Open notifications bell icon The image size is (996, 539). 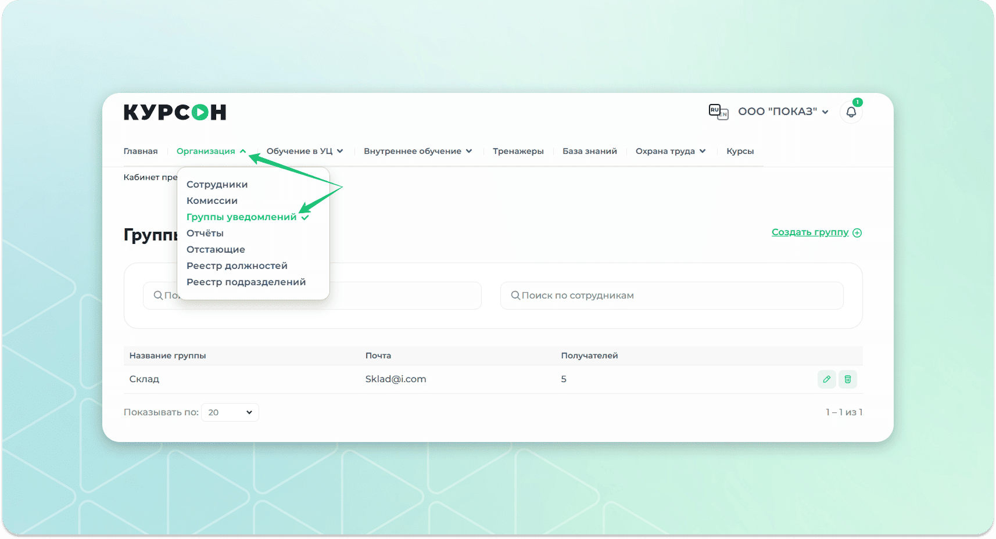[x=851, y=112]
